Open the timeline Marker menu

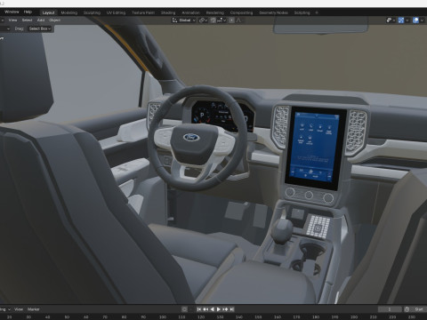[34, 309]
